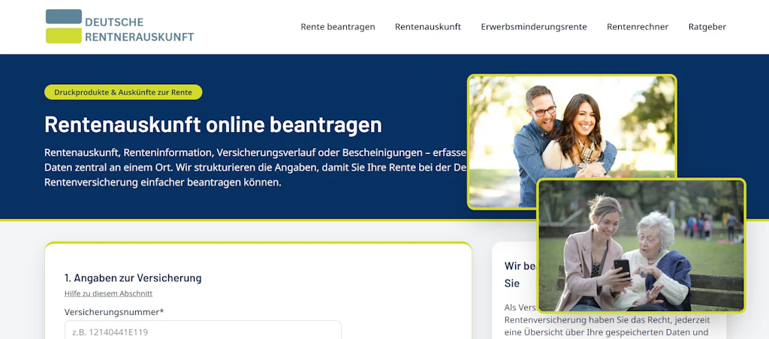
Task: Open the Rentenrechner navigation link
Action: 638,27
